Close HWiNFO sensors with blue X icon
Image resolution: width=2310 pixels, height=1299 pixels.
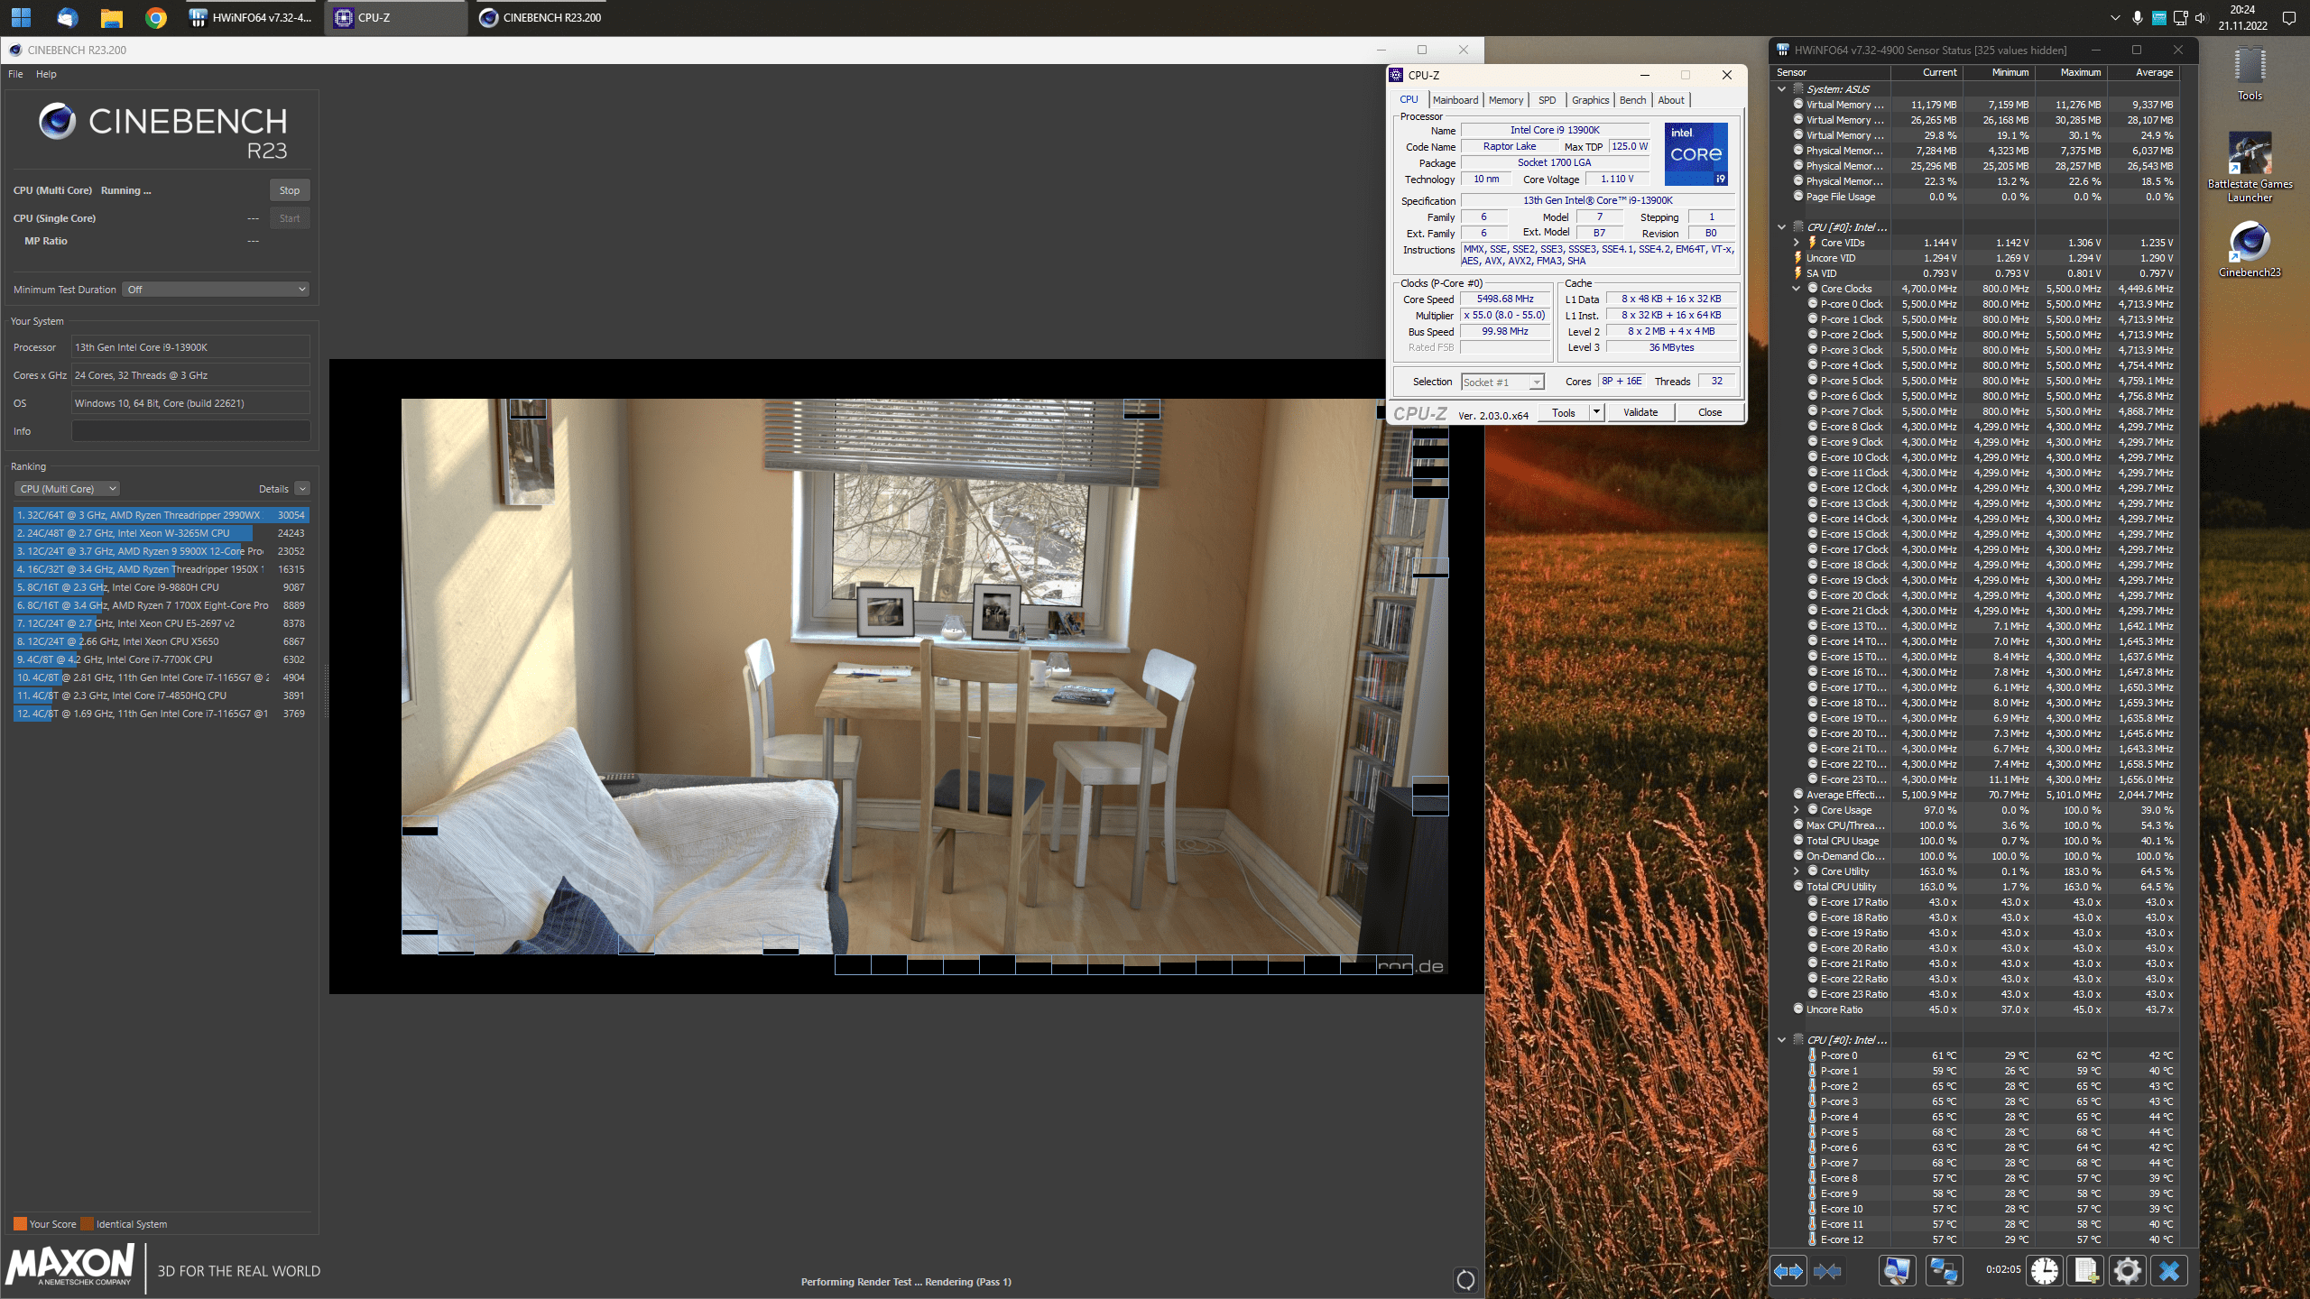(x=2169, y=1271)
